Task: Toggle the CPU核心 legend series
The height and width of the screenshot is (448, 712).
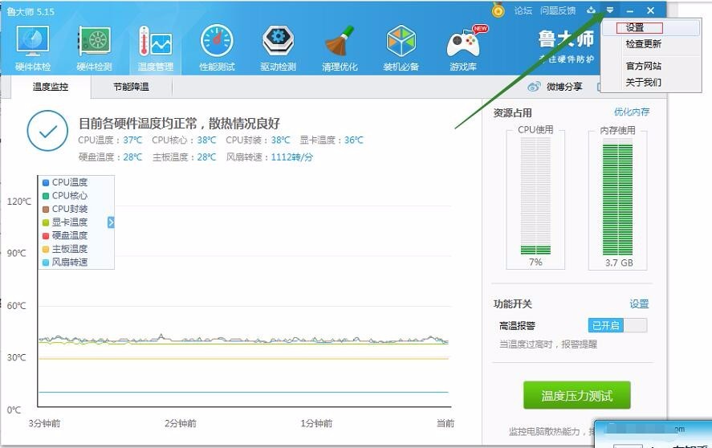Action: point(65,195)
